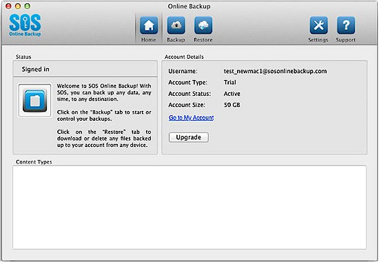Click the Username: label
Viewport: 379px width, 262px height.
point(183,71)
